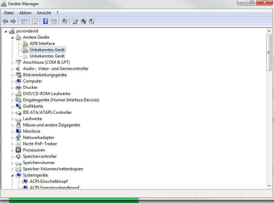Collapse the Andere Geräte node
Screen dimensions: 274x203
click(x=12, y=38)
